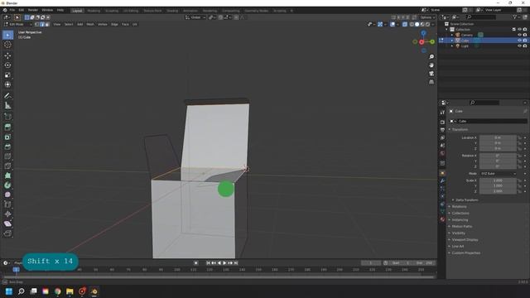The width and height of the screenshot is (530, 298).
Task: Open the Material properties tab
Action: click(442, 219)
